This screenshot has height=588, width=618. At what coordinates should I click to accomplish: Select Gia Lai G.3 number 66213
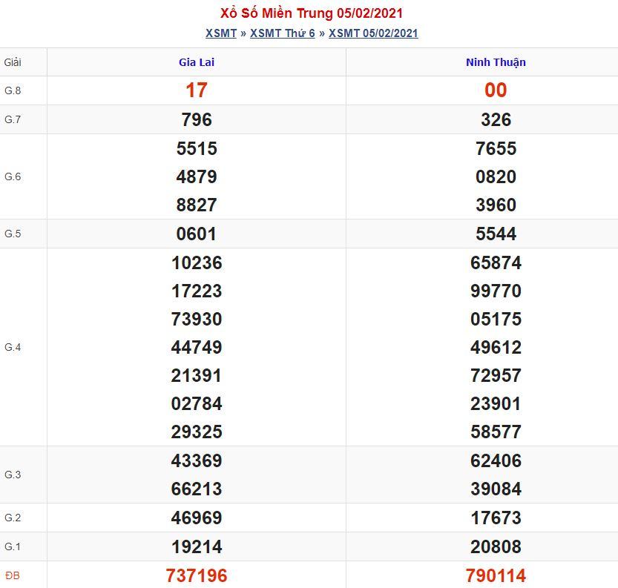pos(197,489)
